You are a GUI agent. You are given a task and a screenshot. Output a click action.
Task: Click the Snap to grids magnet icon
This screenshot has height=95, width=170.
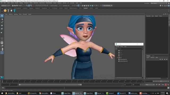tap(37, 6)
